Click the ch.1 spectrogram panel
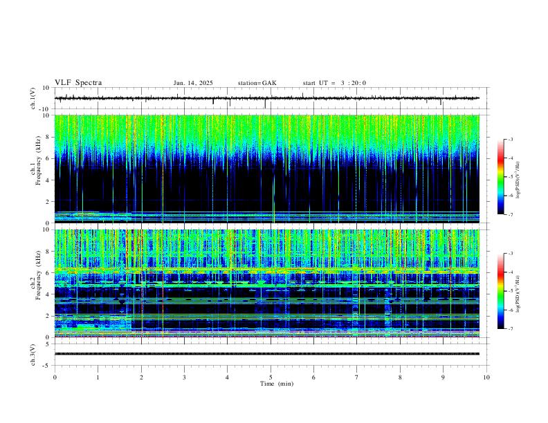This screenshot has width=548, height=423. (x=266, y=169)
